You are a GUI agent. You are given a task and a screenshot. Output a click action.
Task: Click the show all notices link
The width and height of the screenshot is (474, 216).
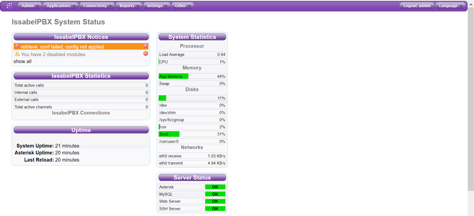click(x=22, y=61)
